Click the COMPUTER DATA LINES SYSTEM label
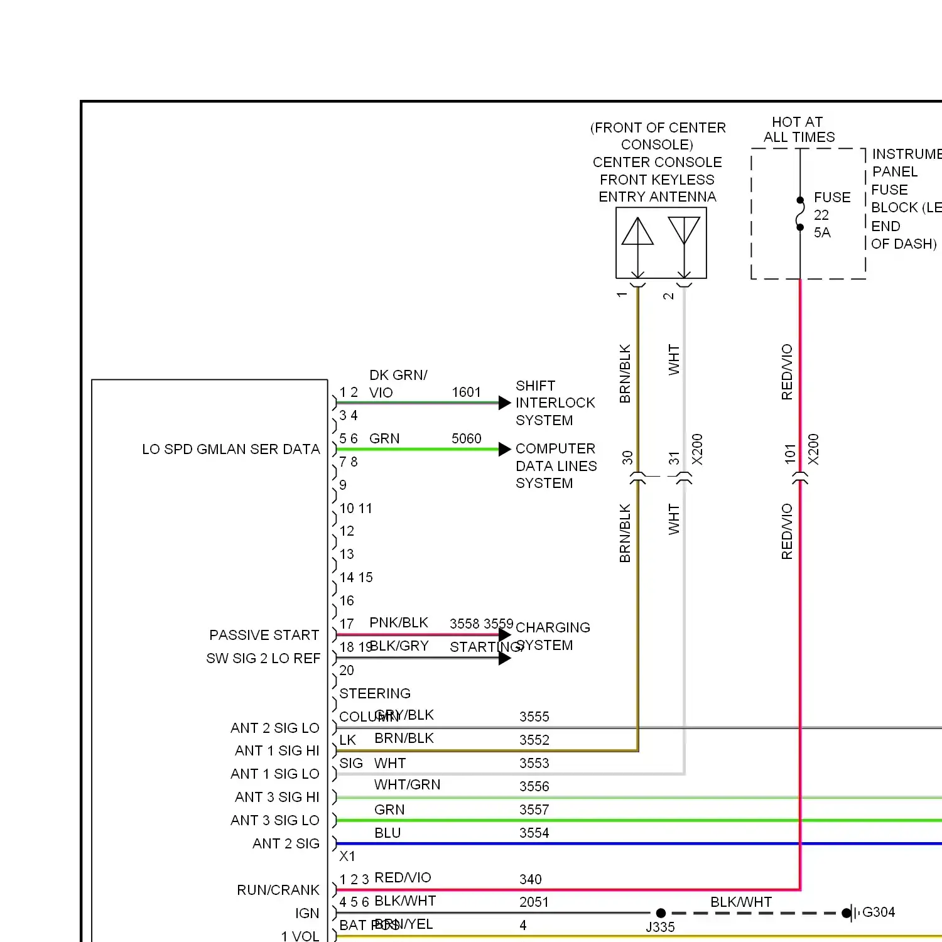 point(556,466)
